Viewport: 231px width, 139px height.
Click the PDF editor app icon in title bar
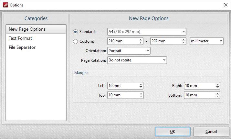pyautogui.click(x=5, y=5)
